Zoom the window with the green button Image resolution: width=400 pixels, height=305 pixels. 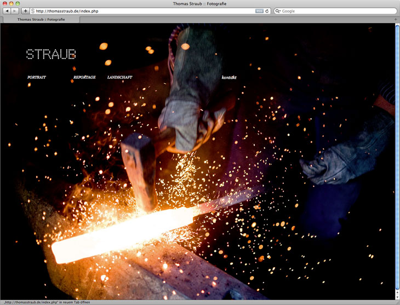pyautogui.click(x=18, y=4)
